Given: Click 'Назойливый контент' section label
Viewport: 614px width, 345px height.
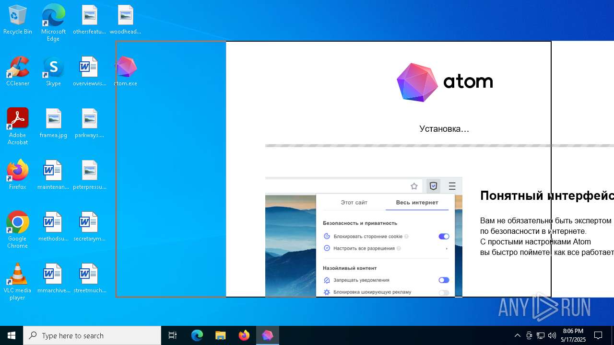Looking at the screenshot, I should 350,268.
